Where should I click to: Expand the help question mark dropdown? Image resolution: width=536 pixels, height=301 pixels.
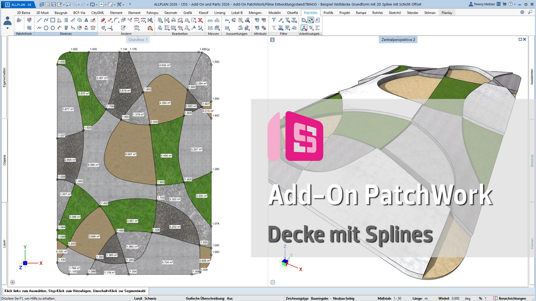point(515,4)
